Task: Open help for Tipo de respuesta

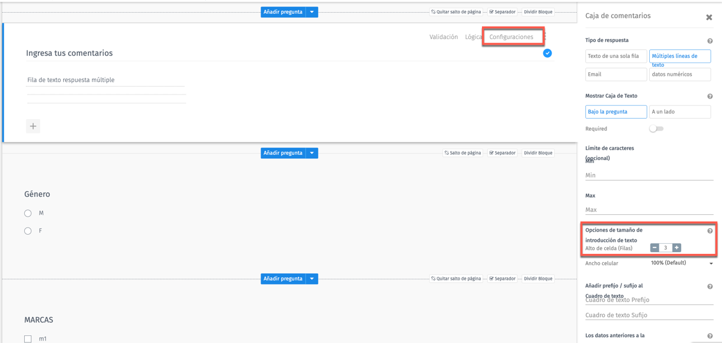Action: [x=710, y=41]
